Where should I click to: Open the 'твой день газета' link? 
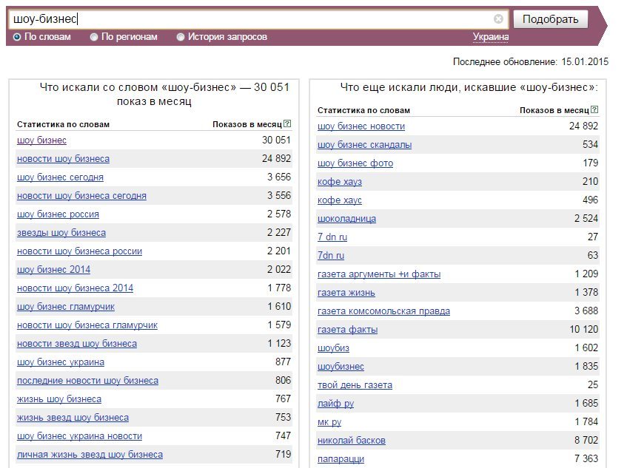(355, 385)
